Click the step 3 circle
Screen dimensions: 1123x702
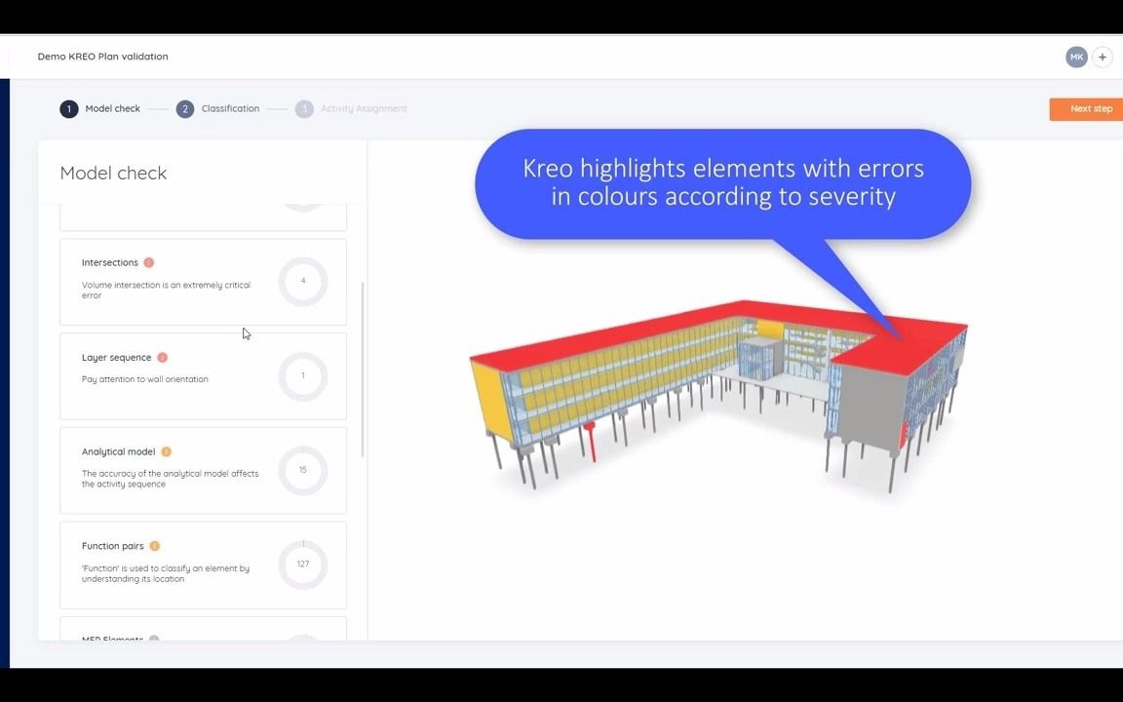tap(304, 109)
